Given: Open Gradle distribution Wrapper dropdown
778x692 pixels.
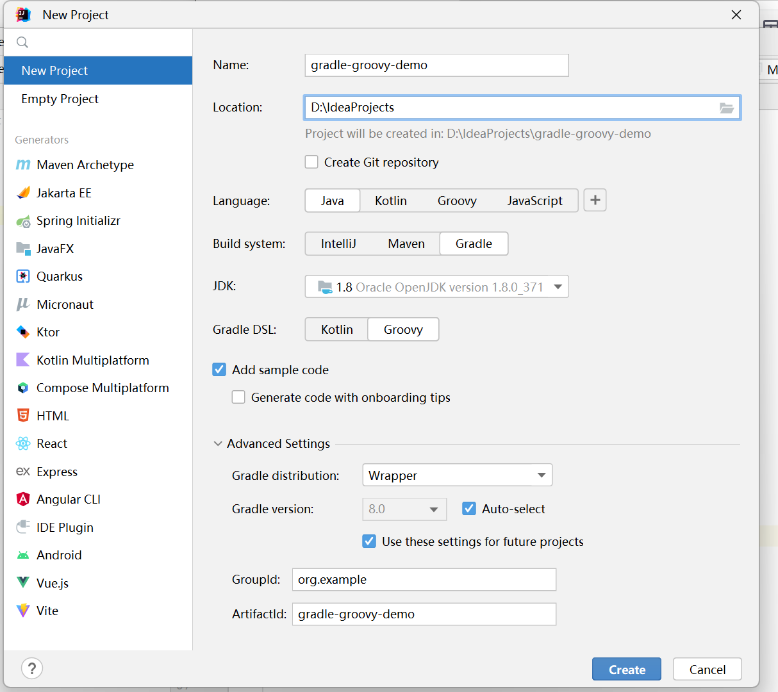Looking at the screenshot, I should coord(457,475).
